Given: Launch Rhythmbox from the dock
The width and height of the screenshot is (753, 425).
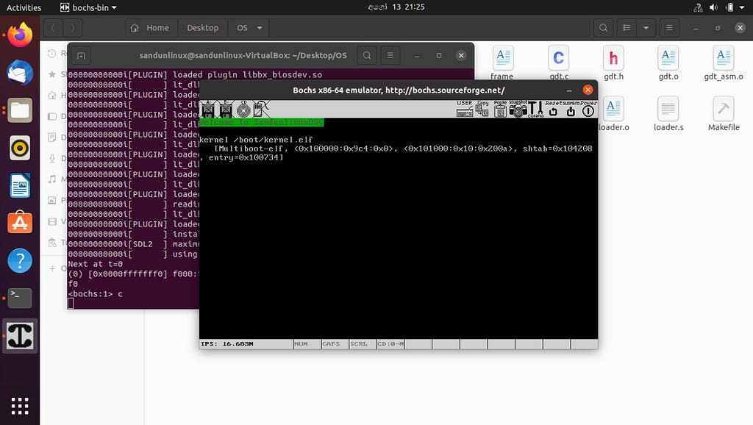Looking at the screenshot, I should coord(20,148).
